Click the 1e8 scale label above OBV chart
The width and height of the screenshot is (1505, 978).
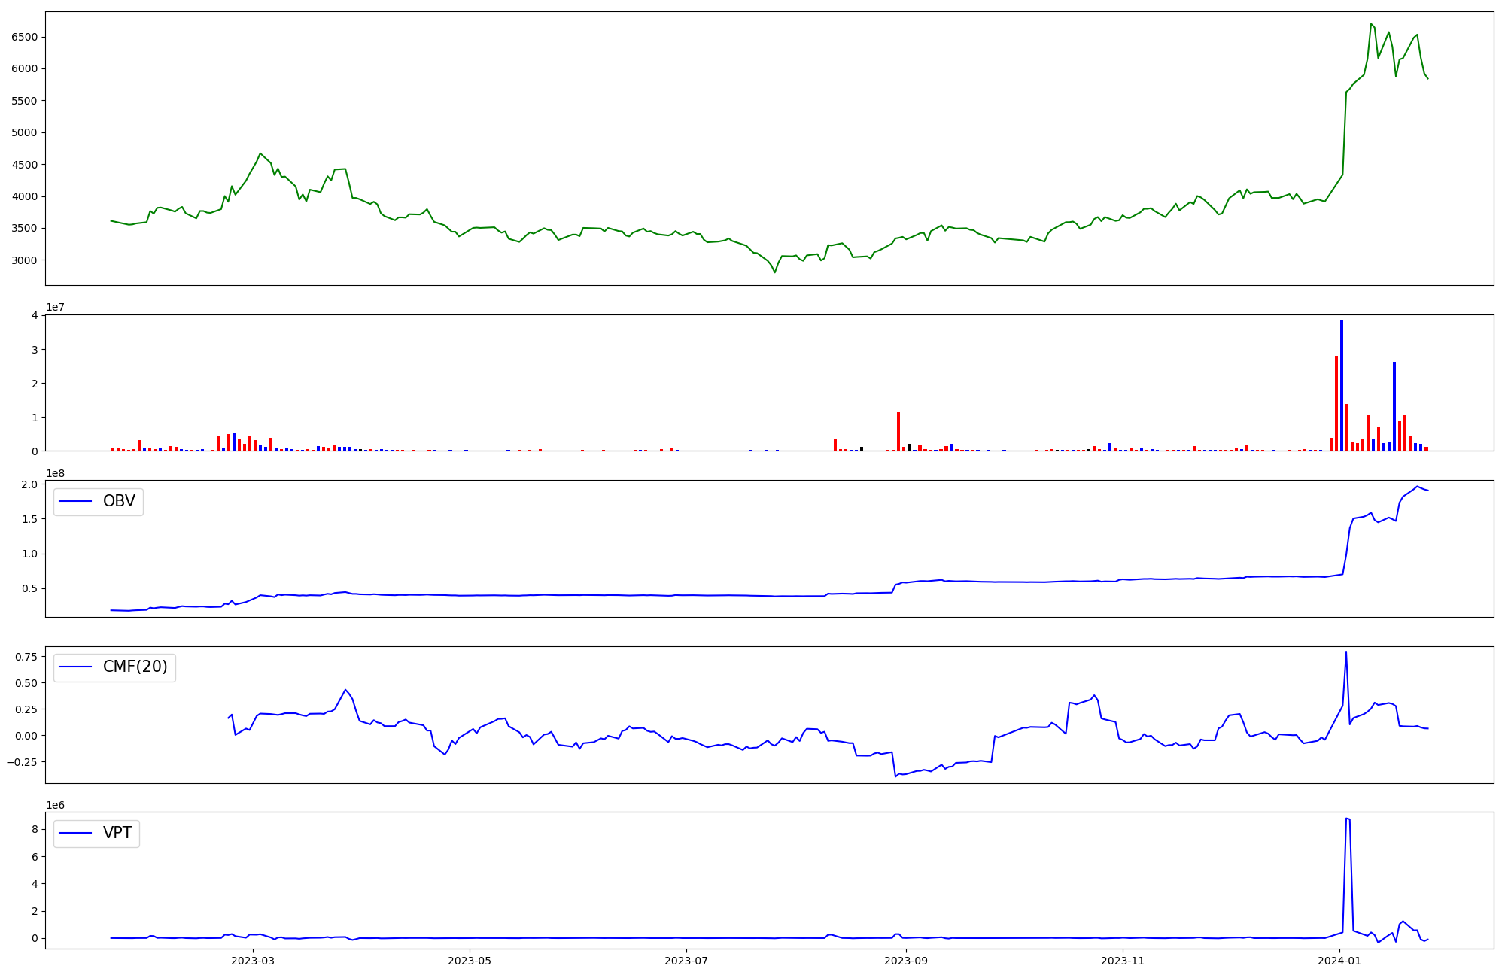(56, 473)
